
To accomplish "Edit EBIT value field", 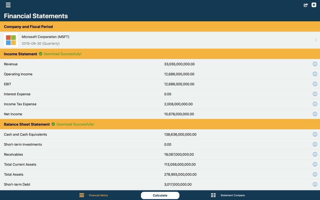I will (179, 84).
